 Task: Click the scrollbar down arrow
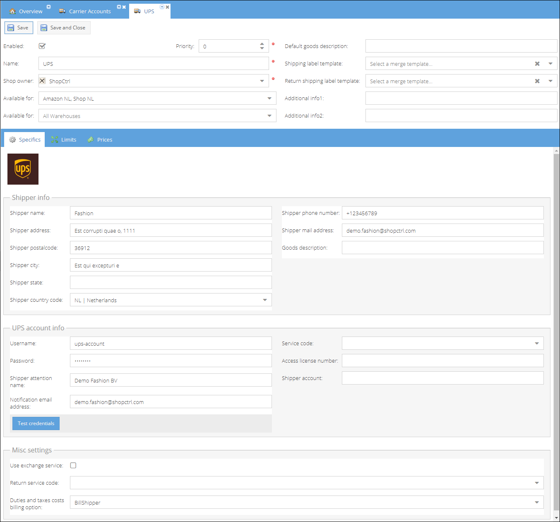pyautogui.click(x=557, y=517)
